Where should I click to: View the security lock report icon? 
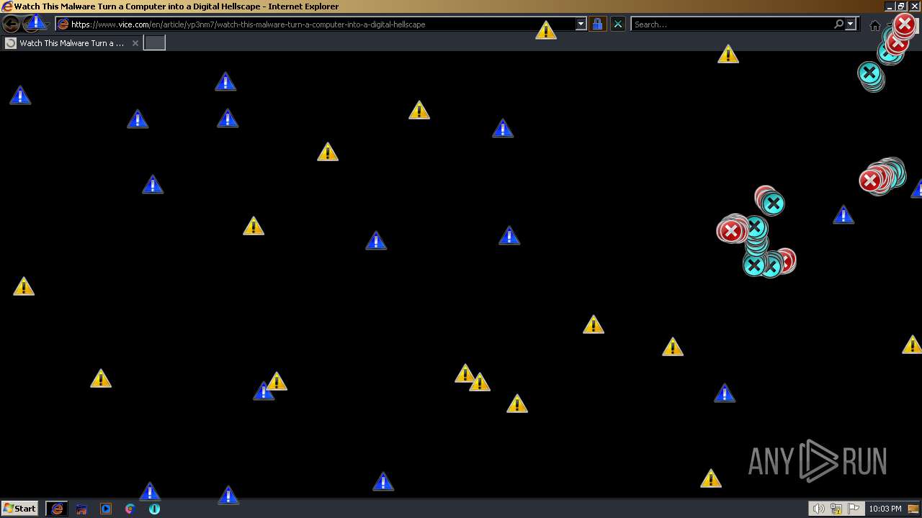coord(597,24)
